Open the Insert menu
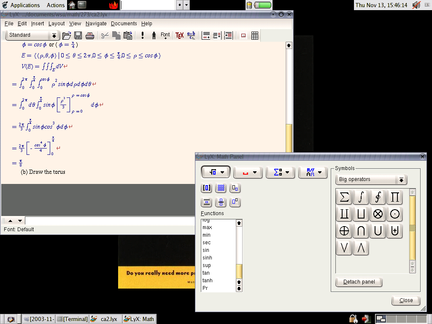This screenshot has width=432, height=324. coord(38,24)
